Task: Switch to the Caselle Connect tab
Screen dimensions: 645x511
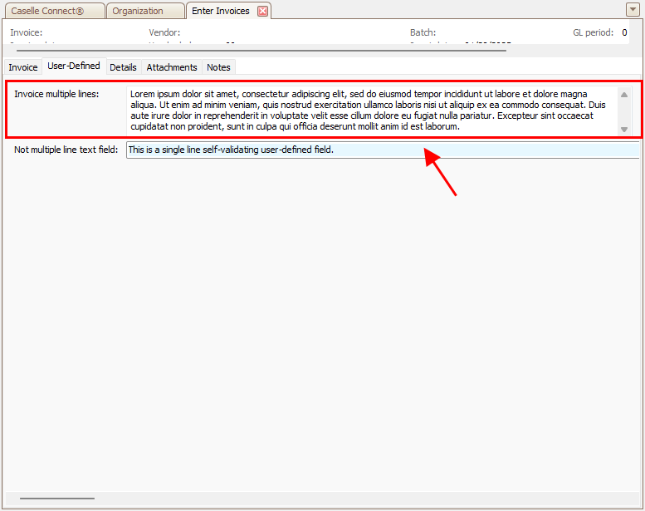Action: pos(55,11)
